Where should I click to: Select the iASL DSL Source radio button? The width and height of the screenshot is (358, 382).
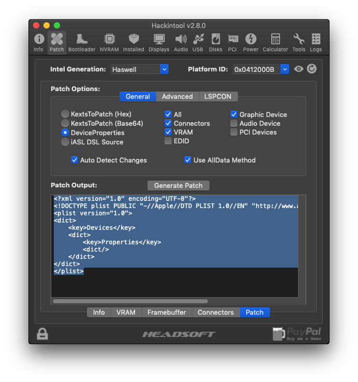click(65, 142)
